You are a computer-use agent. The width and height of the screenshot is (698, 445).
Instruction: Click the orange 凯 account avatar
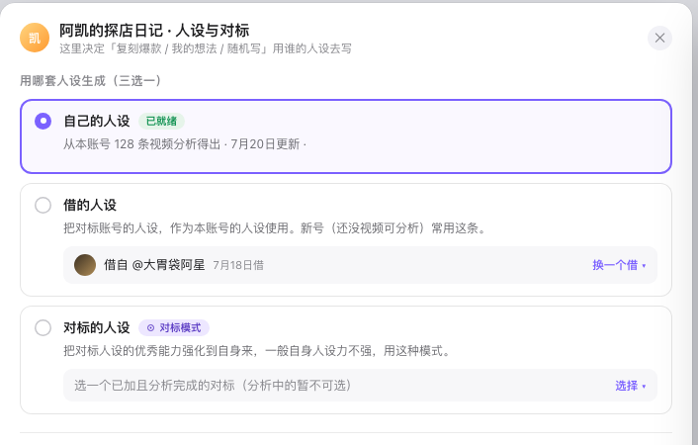coord(35,38)
